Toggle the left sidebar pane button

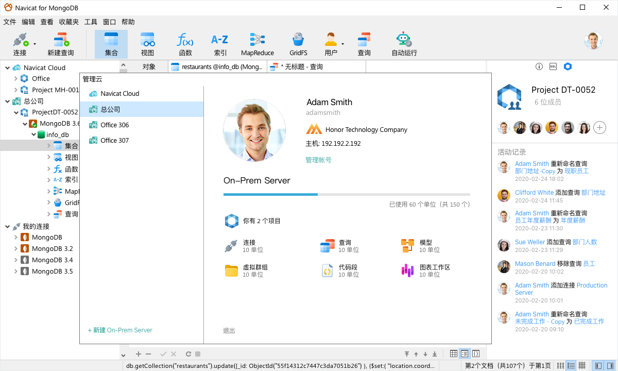(x=598, y=366)
